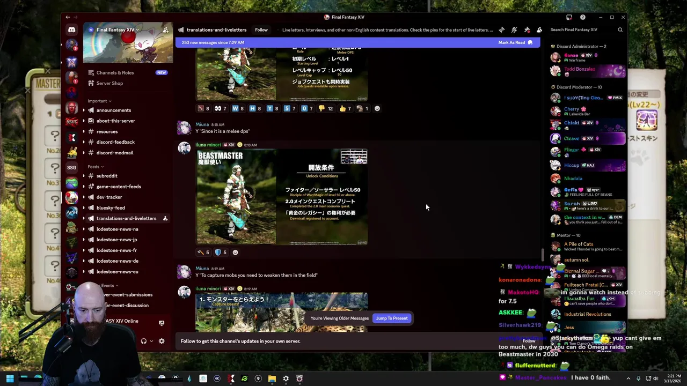Viewport: 687px width, 386px height.
Task: Open member Cleave in list
Action: click(588, 138)
